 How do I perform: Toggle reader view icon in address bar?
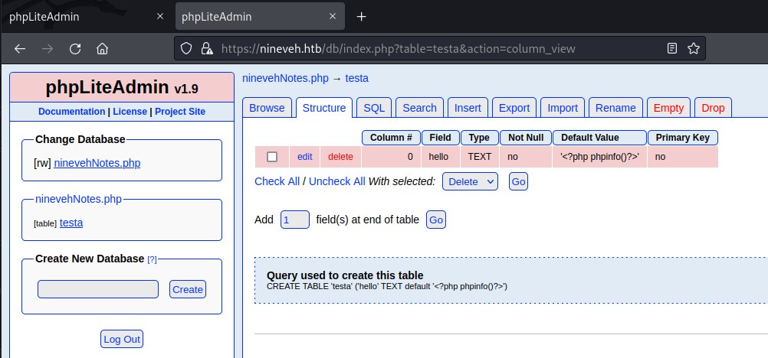pos(672,48)
